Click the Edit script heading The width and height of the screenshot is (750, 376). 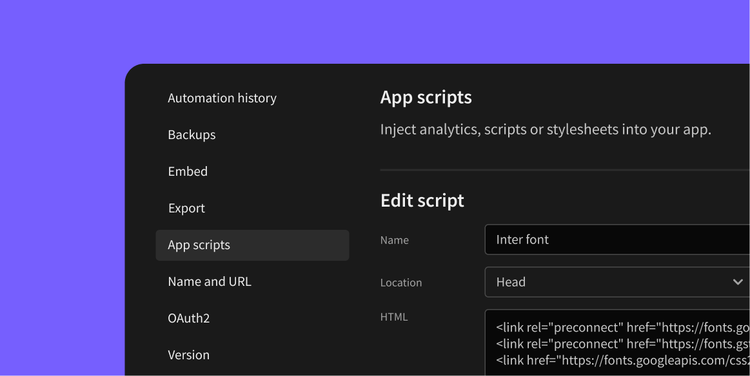tap(422, 200)
